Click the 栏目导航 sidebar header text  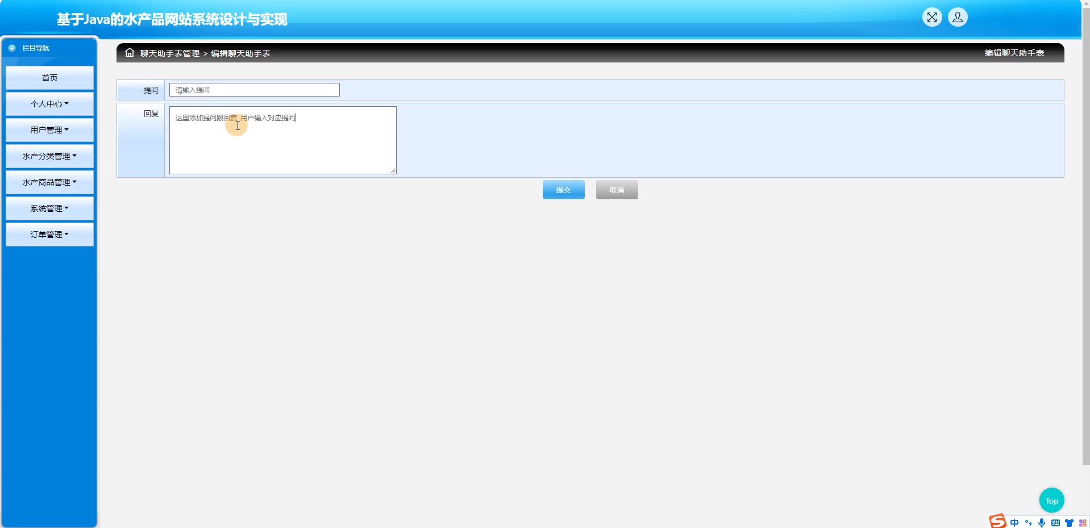[36, 48]
